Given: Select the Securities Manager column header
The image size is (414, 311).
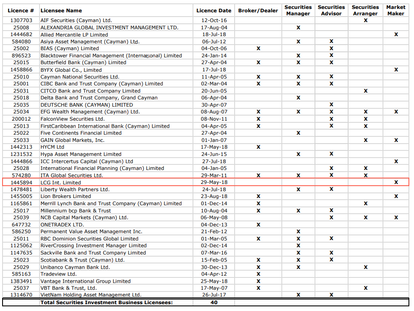Looking at the screenshot, I should pos(298,11).
